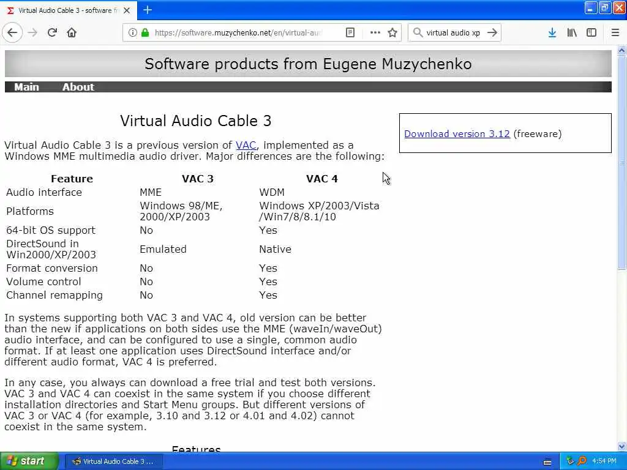Click the keyboard icon in taskbar

coord(547,462)
